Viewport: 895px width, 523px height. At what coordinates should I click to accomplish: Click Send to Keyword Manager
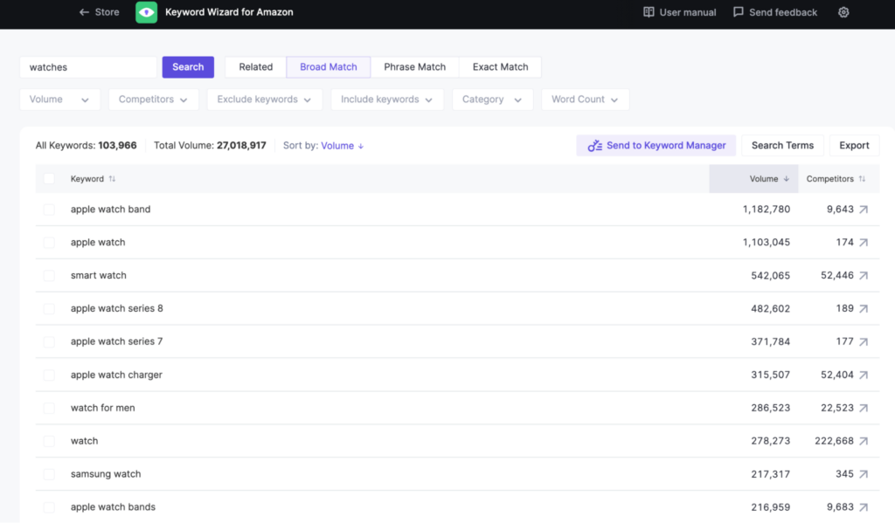(656, 146)
